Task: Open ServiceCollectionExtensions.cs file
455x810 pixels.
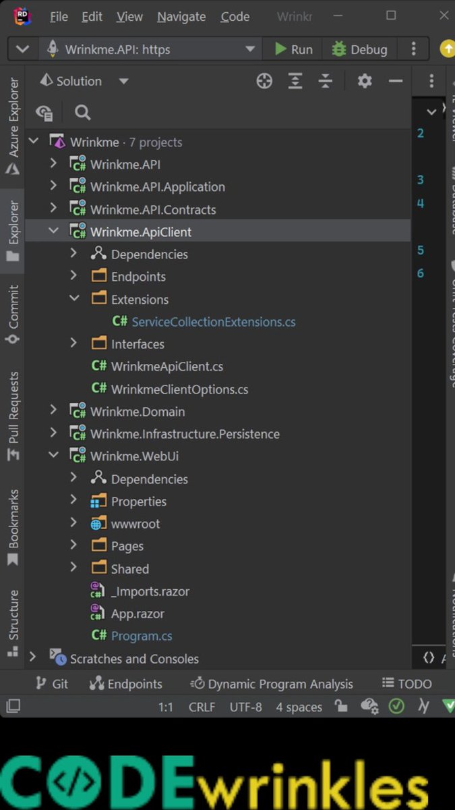Action: 214,322
